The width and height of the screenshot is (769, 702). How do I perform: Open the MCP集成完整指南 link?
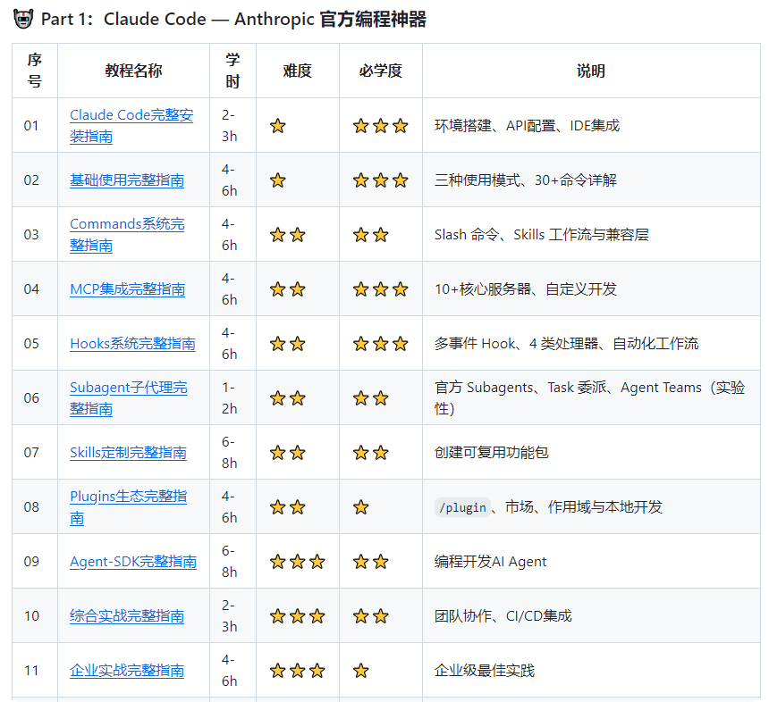pos(128,289)
